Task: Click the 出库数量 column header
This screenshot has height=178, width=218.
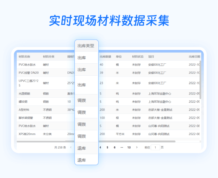Action: 105,57
